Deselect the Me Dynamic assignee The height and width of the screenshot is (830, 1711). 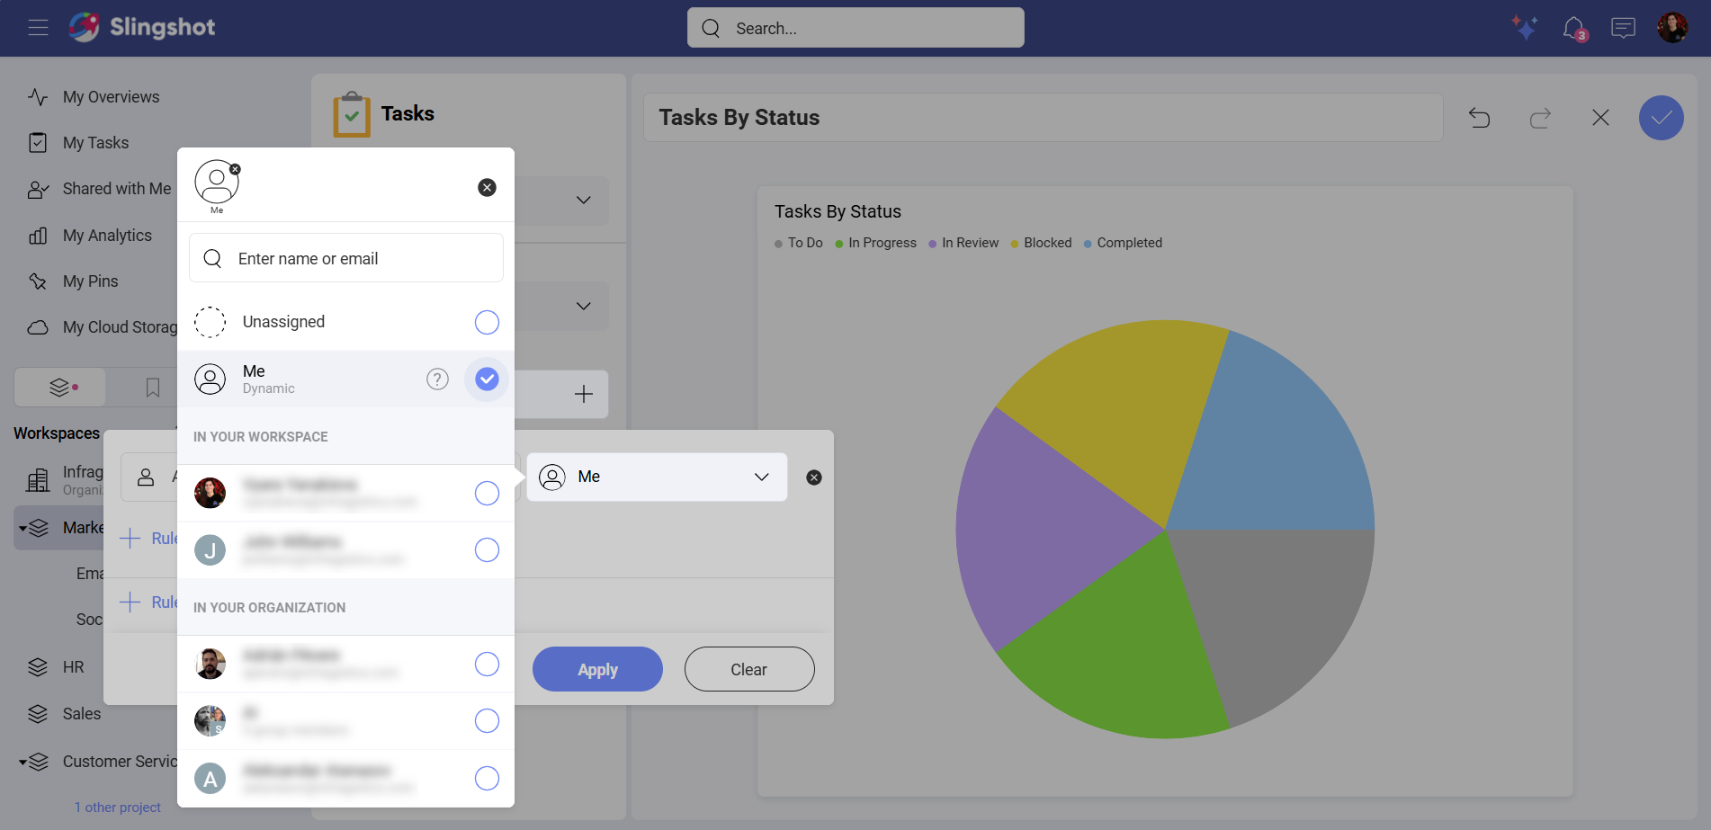point(487,379)
